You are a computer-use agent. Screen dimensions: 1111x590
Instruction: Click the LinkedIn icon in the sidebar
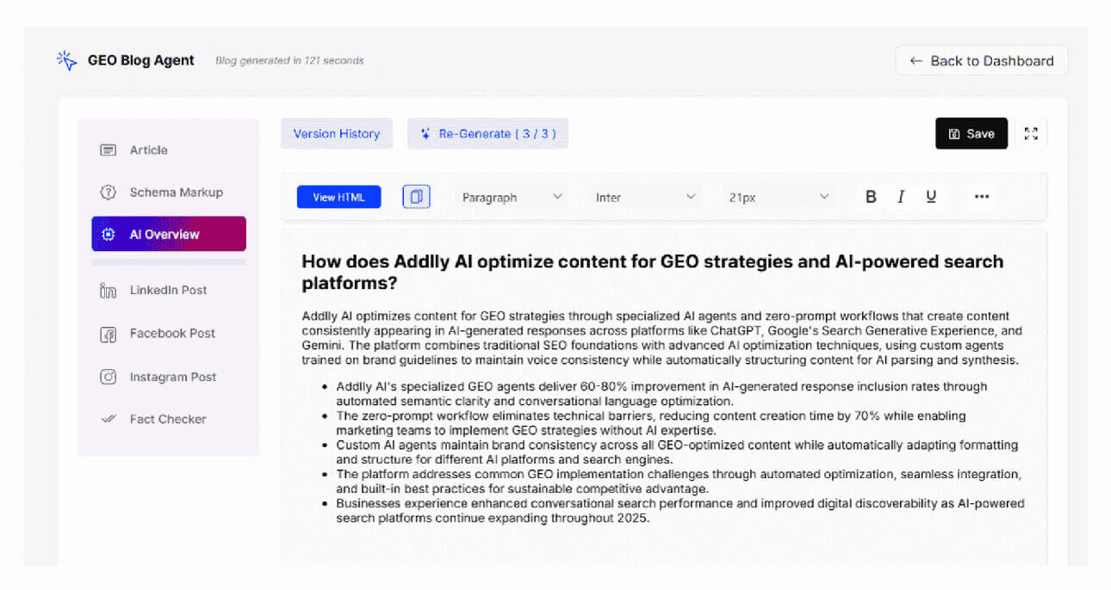(x=108, y=291)
